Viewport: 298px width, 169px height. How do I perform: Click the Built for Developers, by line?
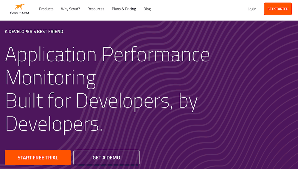tap(101, 101)
